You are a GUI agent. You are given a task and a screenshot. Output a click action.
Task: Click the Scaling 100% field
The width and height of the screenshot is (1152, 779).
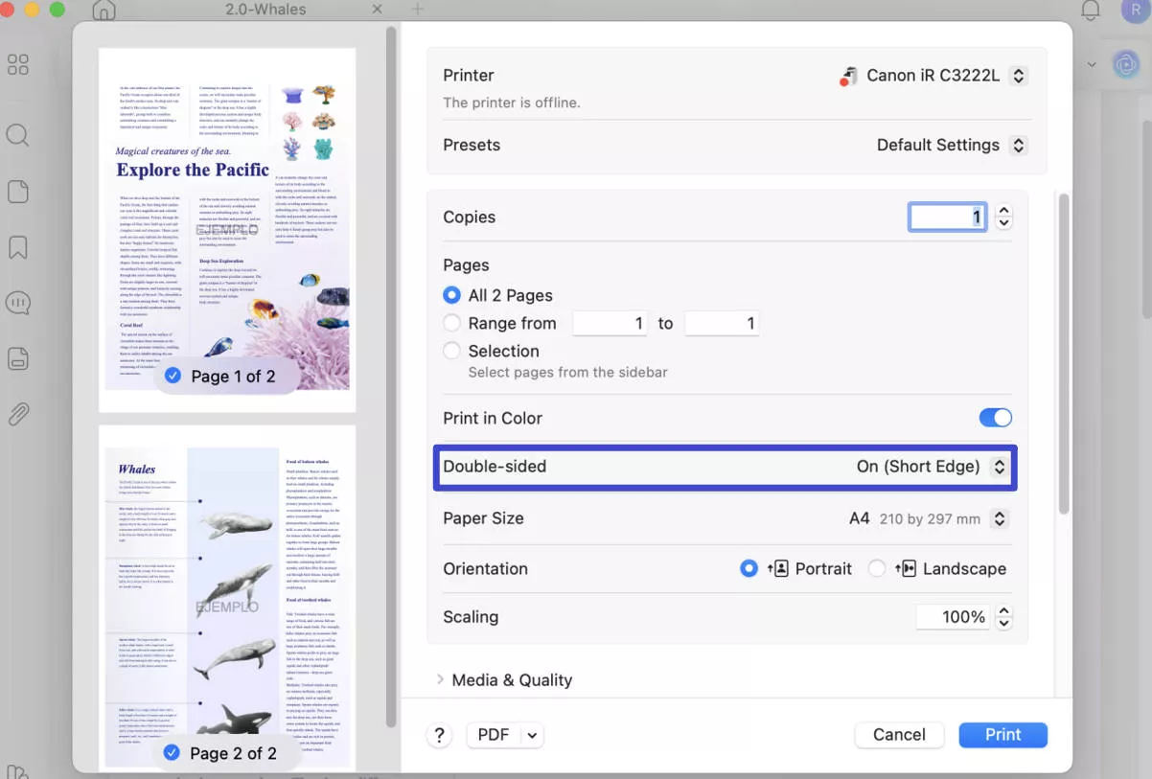954,617
